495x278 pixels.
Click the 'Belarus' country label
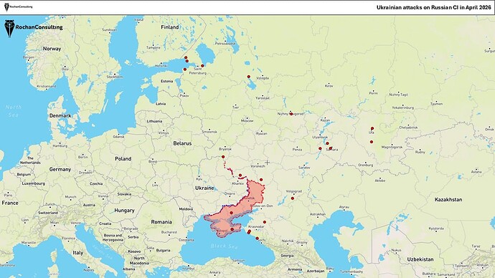pyautogui.click(x=182, y=143)
